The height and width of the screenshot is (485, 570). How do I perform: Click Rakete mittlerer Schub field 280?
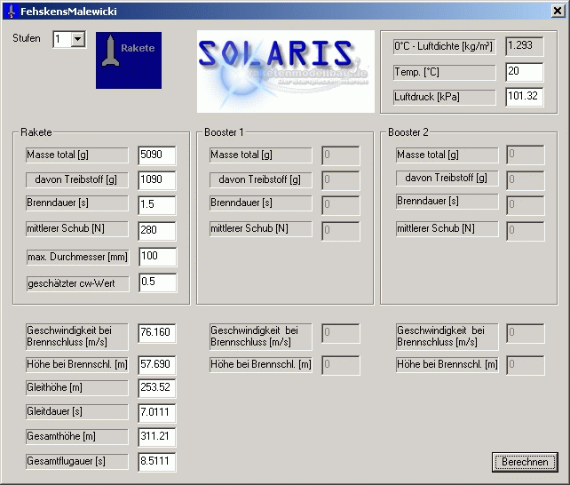[156, 231]
